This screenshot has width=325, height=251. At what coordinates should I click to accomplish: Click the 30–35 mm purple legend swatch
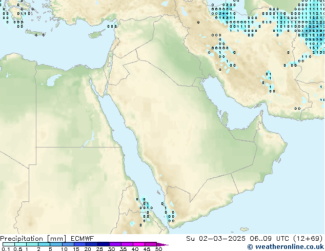coord(115,244)
